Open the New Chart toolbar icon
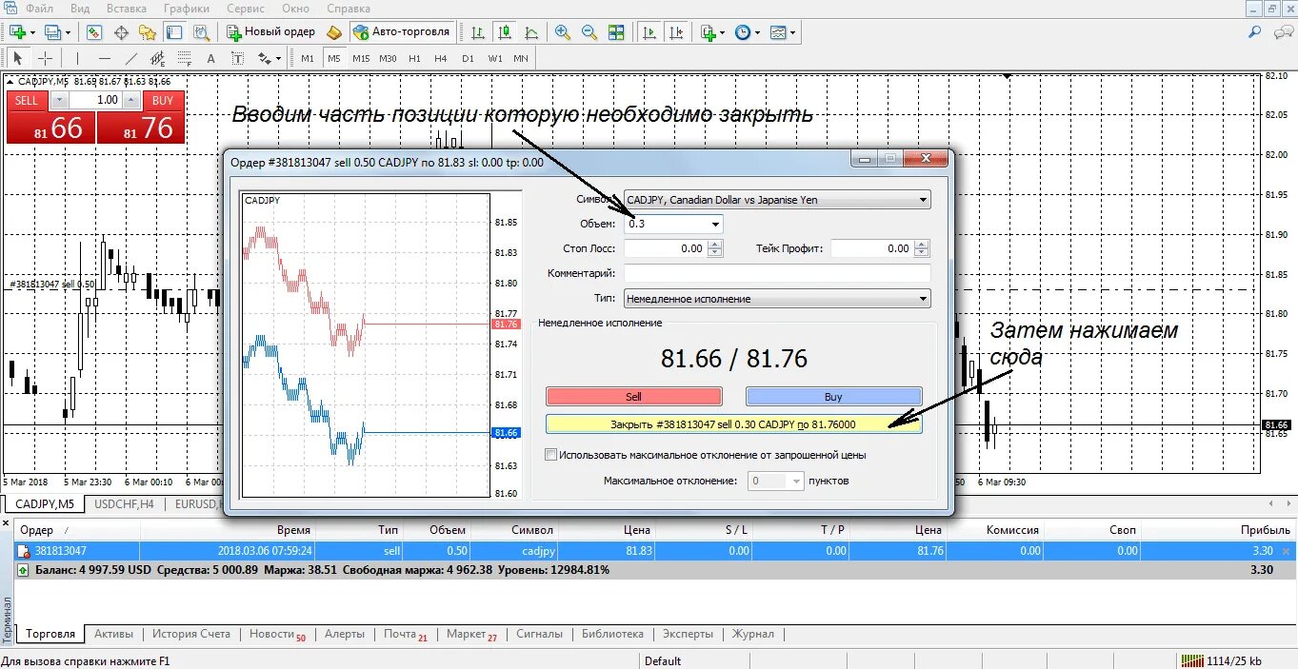Image resolution: width=1298 pixels, height=669 pixels. [x=17, y=32]
